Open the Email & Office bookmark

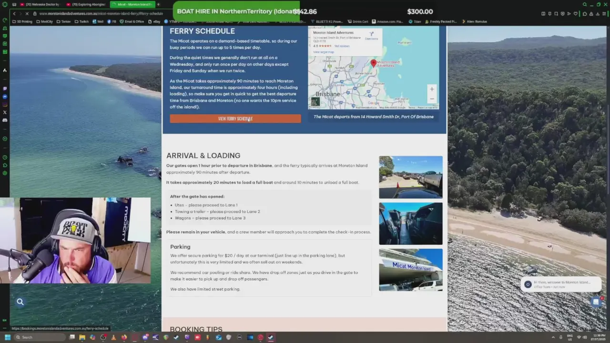click(x=132, y=21)
